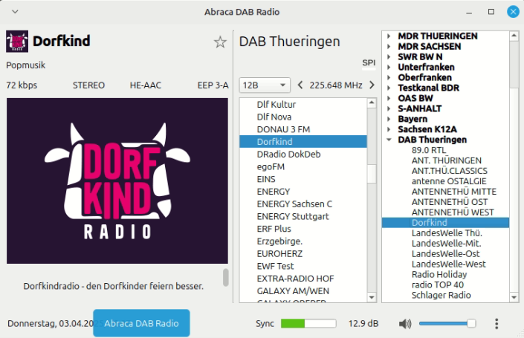Screen dimensions: 524x338
Task: Click the Dorfkind station logo icon
Action: point(17,42)
